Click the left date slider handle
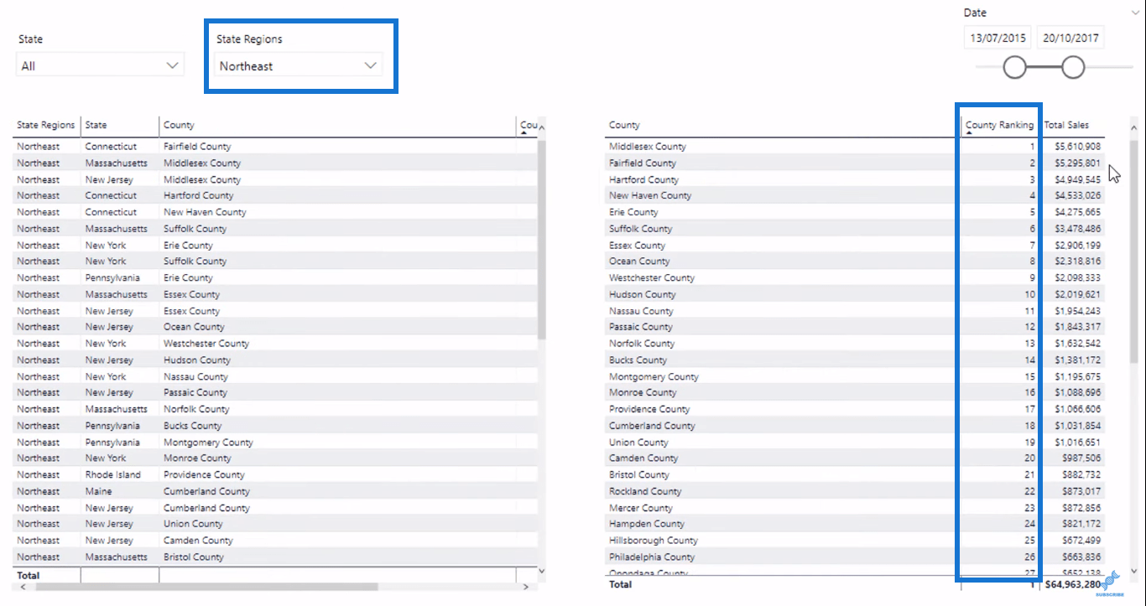Screen dimensions: 1146x606 tap(1015, 68)
